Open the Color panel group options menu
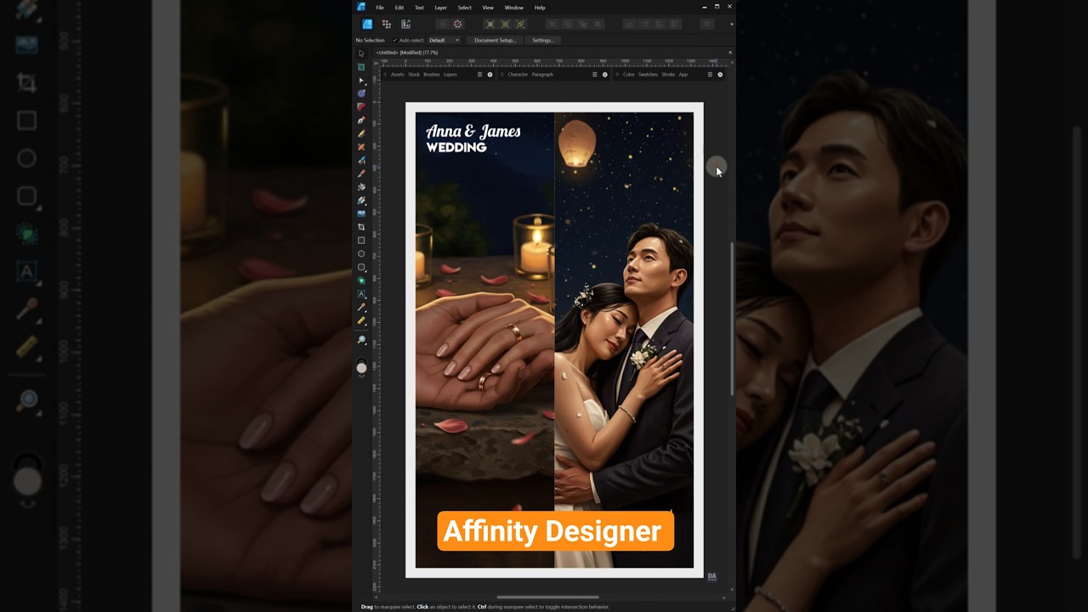 point(710,74)
